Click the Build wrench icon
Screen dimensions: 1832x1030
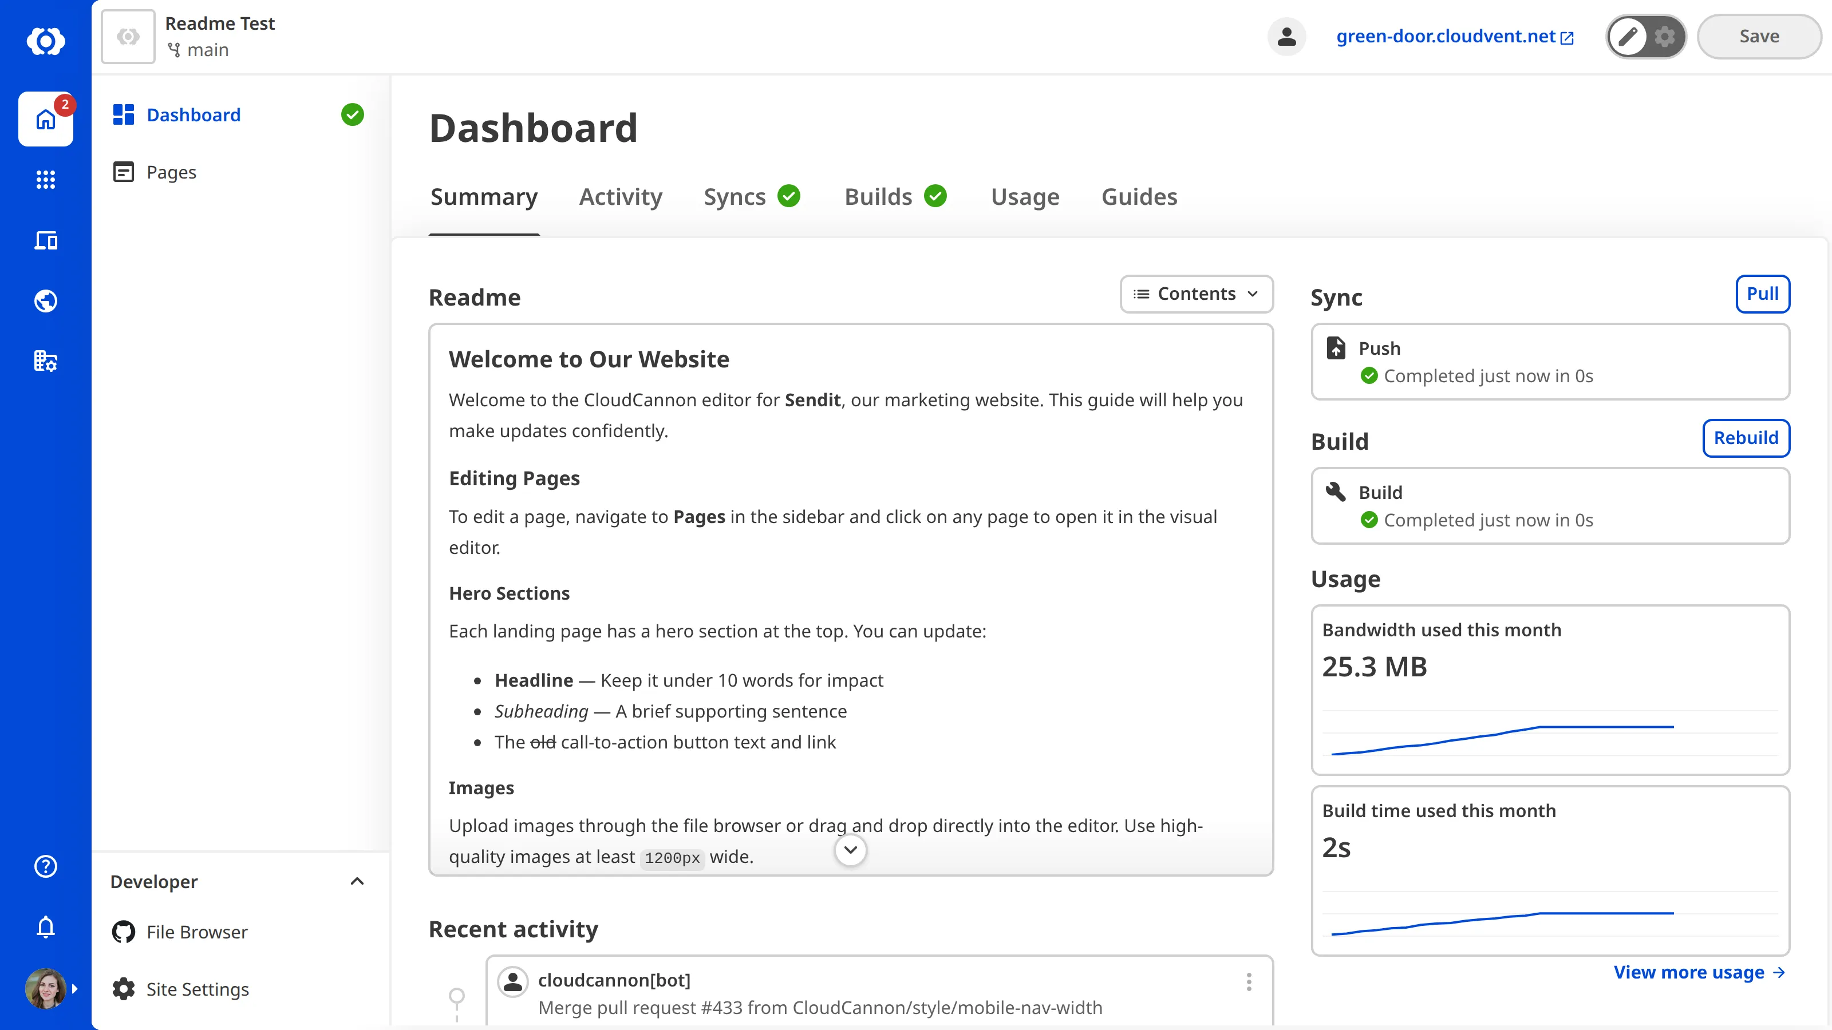1336,492
